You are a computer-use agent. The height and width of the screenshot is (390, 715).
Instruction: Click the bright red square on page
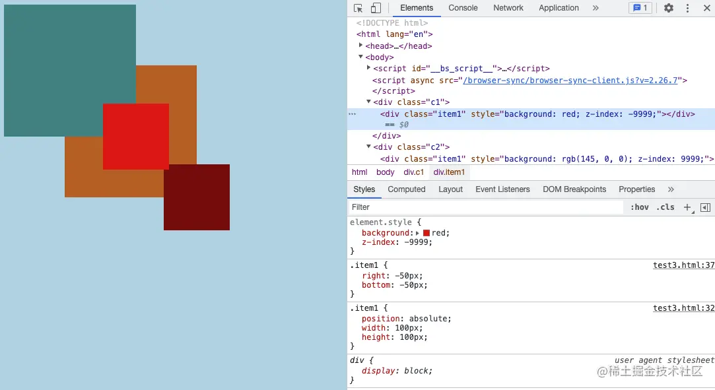point(136,136)
